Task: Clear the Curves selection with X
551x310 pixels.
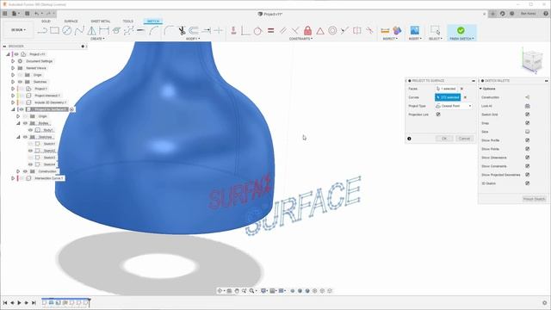Action: pyautogui.click(x=465, y=97)
